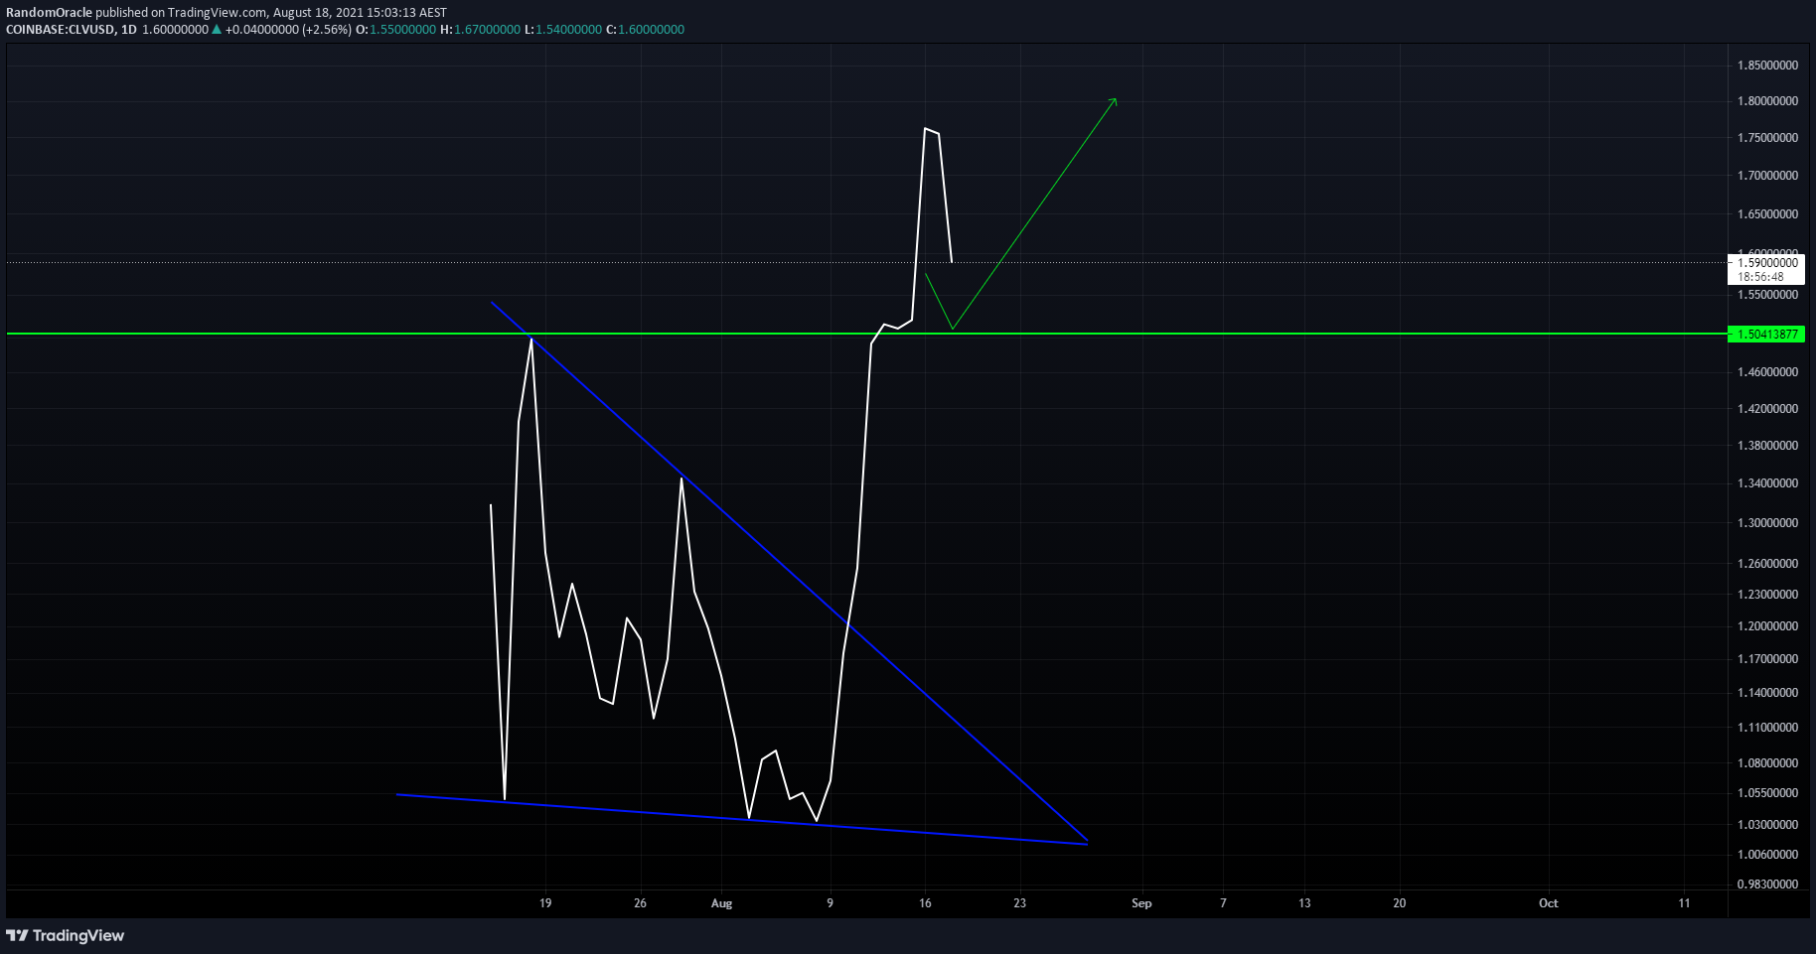
Task: Click the TradingView.com publication text in header
Action: (217, 13)
